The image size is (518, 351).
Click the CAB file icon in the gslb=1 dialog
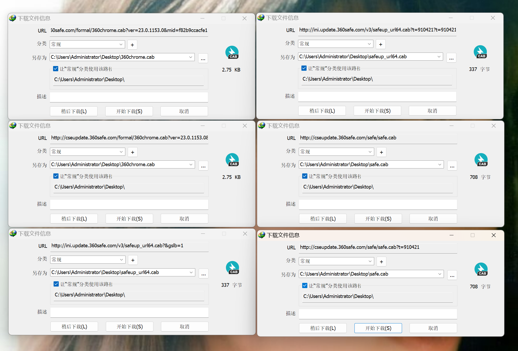tap(232, 268)
